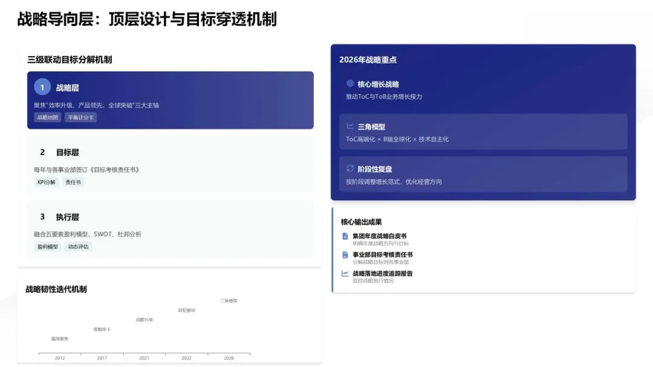Click the 目标层 card heading
Screen dimensions: 653x367
click(68, 153)
